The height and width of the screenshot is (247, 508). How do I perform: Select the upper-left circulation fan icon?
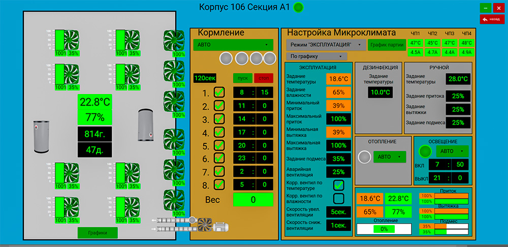coord(68,39)
